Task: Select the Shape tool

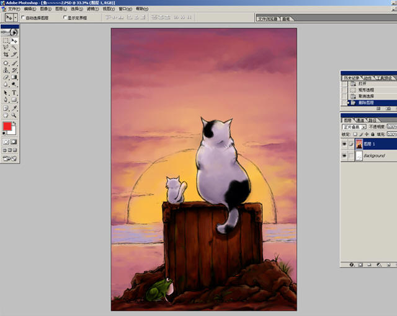Action: 14,100
